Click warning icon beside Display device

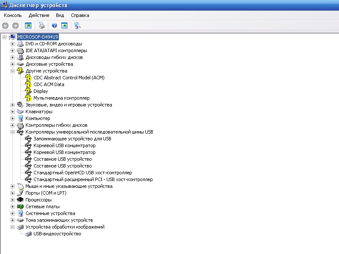point(28,91)
